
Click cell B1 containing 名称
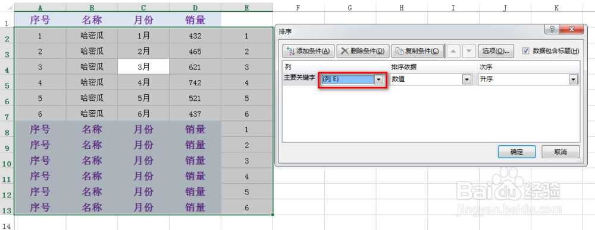coord(92,20)
